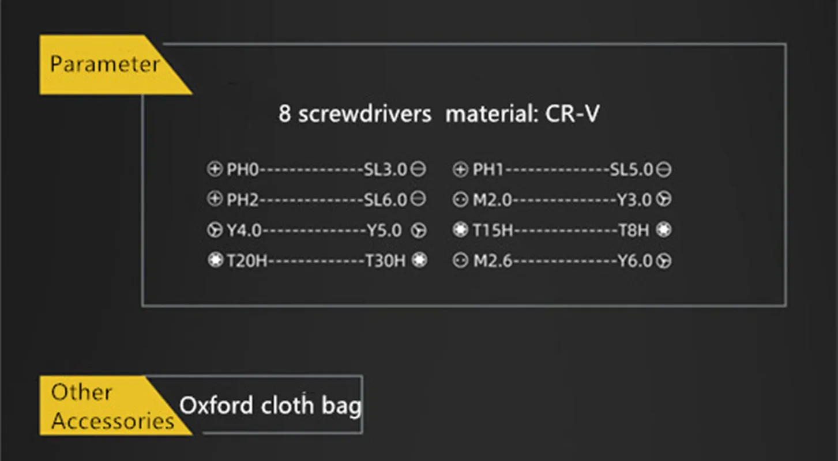Click the Torx icon beside T15H
Image resolution: width=838 pixels, height=461 pixels.
click(x=460, y=230)
